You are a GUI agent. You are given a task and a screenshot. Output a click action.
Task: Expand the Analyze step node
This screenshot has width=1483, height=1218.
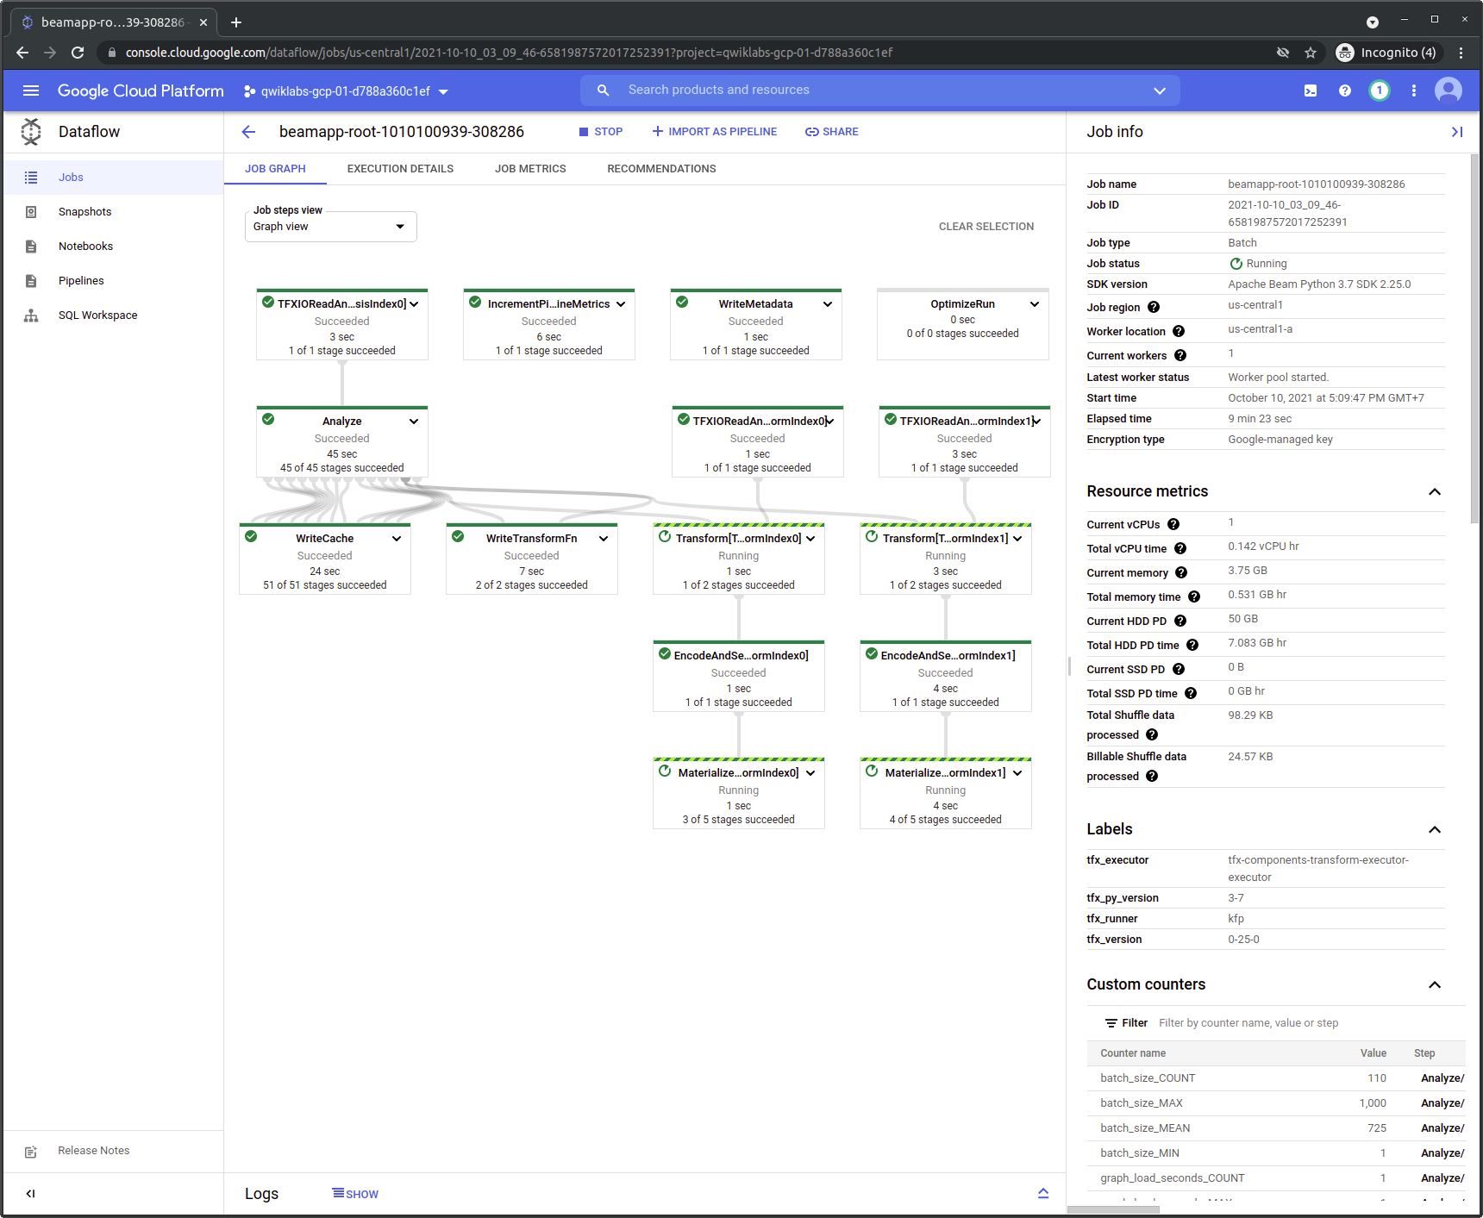[414, 422]
